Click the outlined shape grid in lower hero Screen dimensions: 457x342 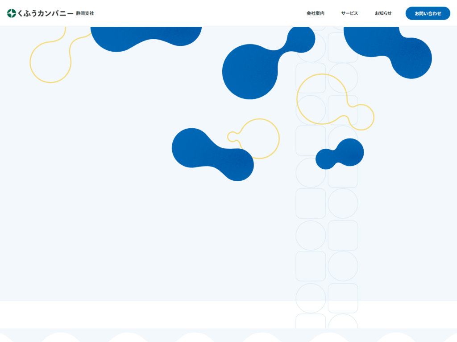[327, 236]
